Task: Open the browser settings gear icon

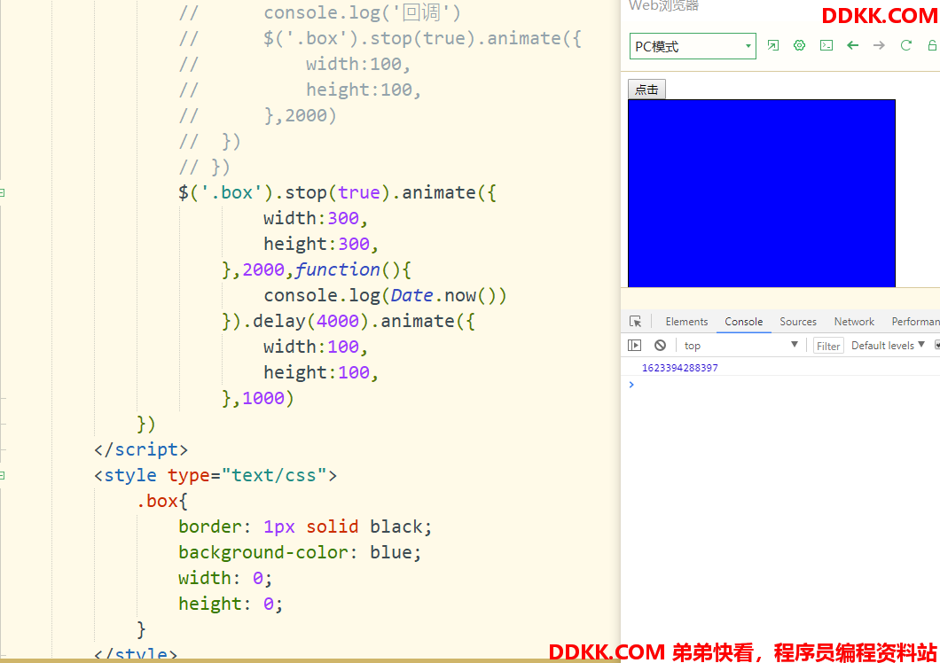Action: [799, 45]
